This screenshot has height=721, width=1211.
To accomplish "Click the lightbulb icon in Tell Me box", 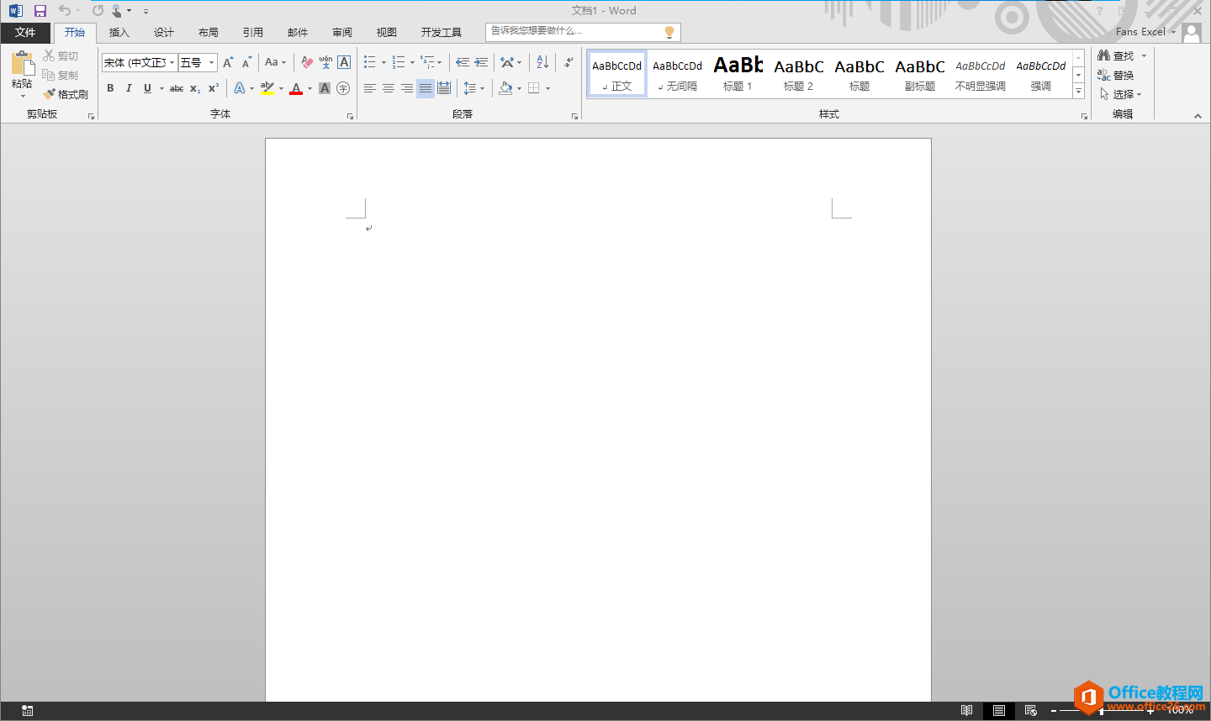I will pos(669,32).
